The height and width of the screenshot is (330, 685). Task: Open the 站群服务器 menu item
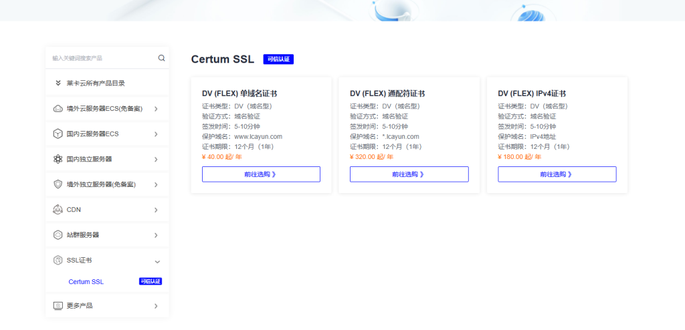[x=83, y=235]
